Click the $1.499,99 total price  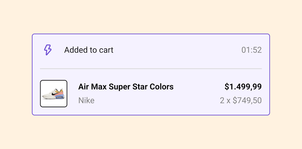click(243, 87)
